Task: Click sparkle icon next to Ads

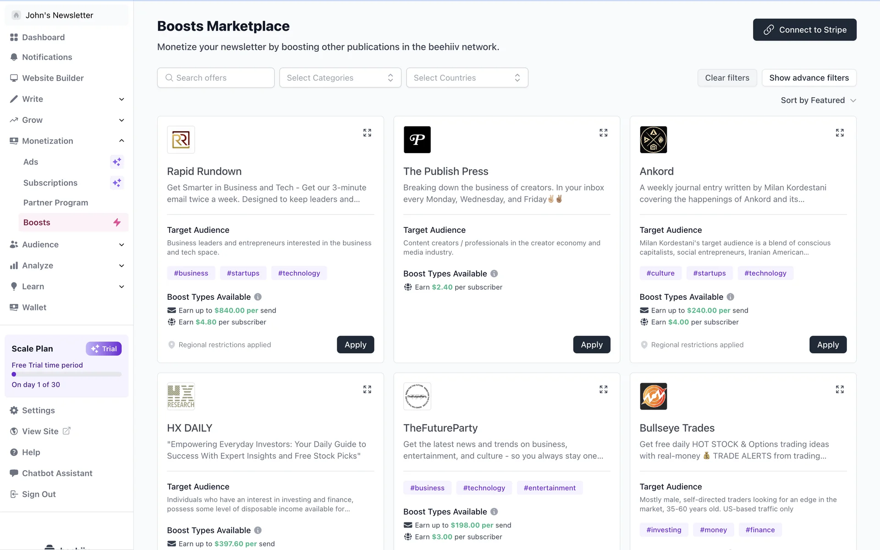Action: pyautogui.click(x=117, y=162)
